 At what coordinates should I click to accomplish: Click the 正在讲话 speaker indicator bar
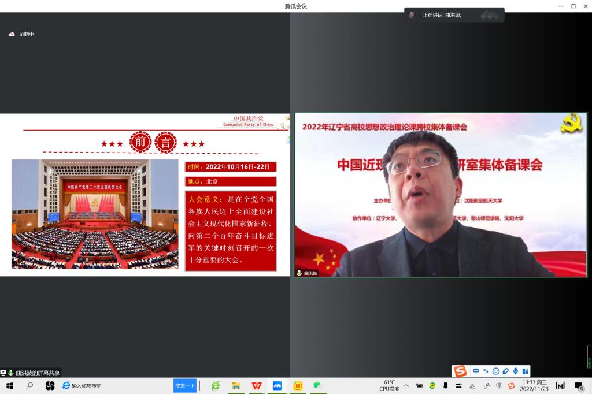(x=454, y=15)
